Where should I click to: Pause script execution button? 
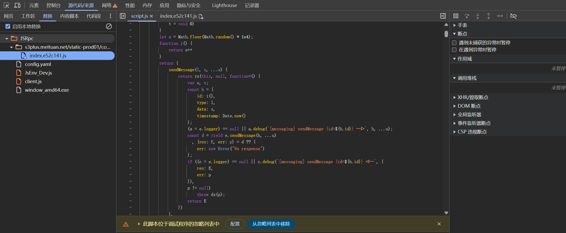point(456,16)
